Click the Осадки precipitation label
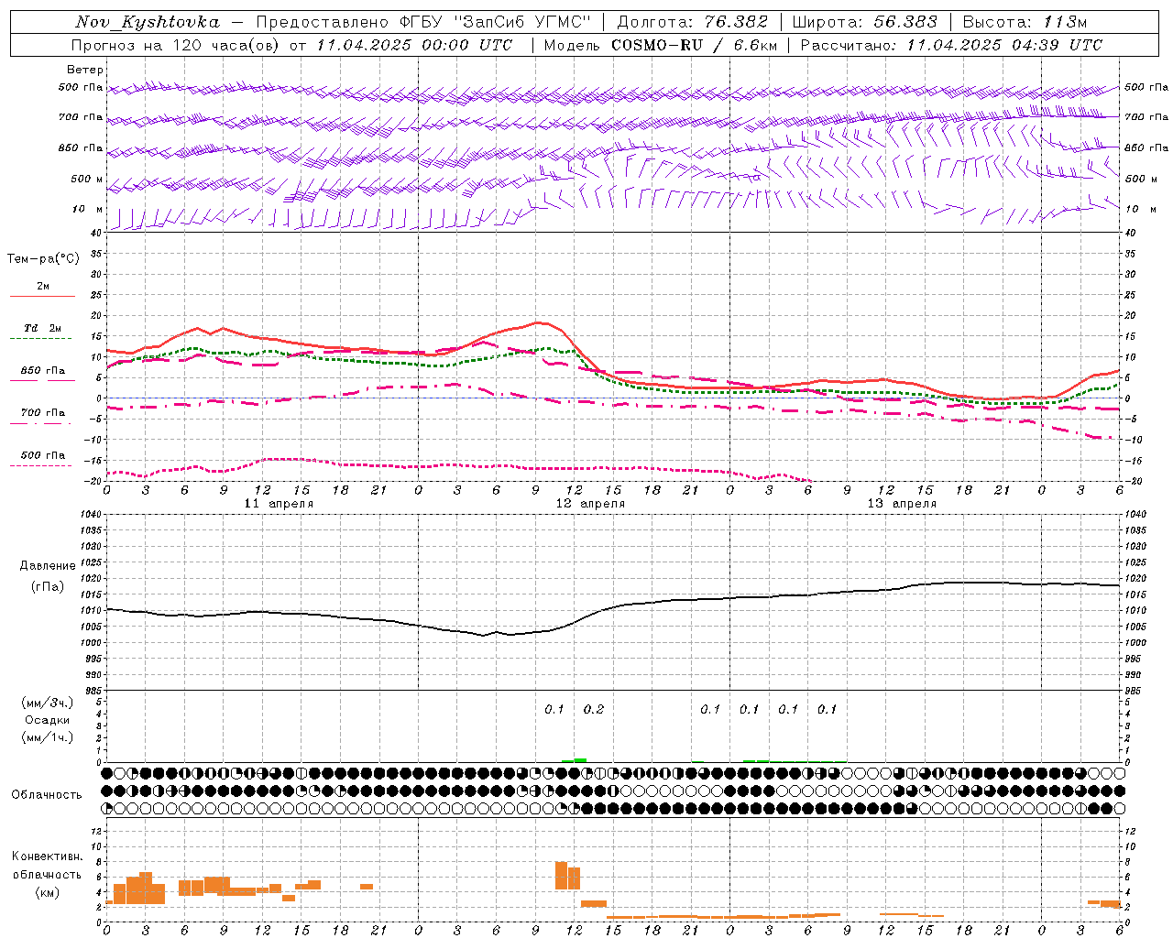This screenshot has height=938, width=1173. tap(47, 720)
